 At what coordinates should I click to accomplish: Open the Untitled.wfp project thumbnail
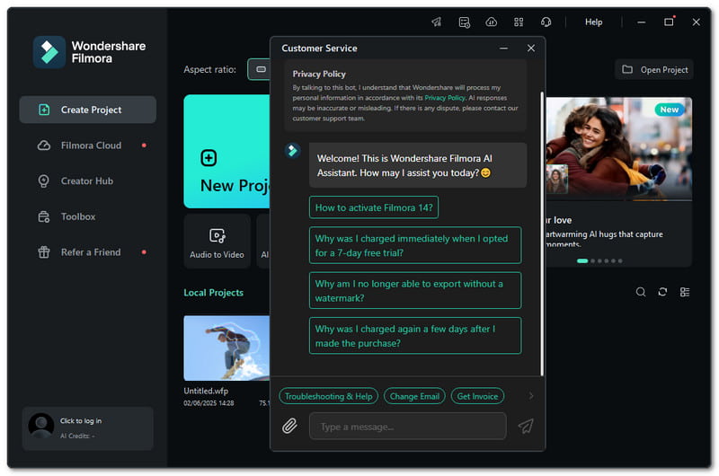coord(227,348)
